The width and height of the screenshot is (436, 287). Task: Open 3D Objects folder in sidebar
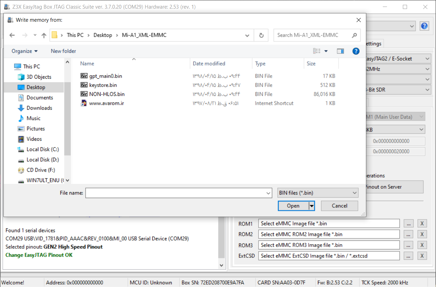click(39, 77)
